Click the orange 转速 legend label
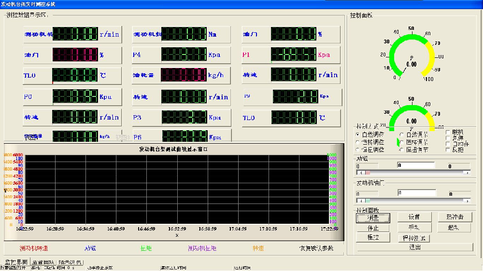Image resolution: width=483 pixels, height=271 pixels. click(x=258, y=248)
